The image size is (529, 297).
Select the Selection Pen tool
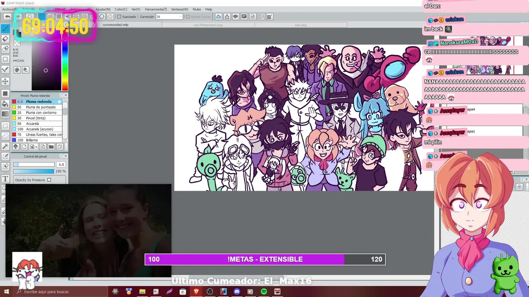pyautogui.click(x=5, y=157)
